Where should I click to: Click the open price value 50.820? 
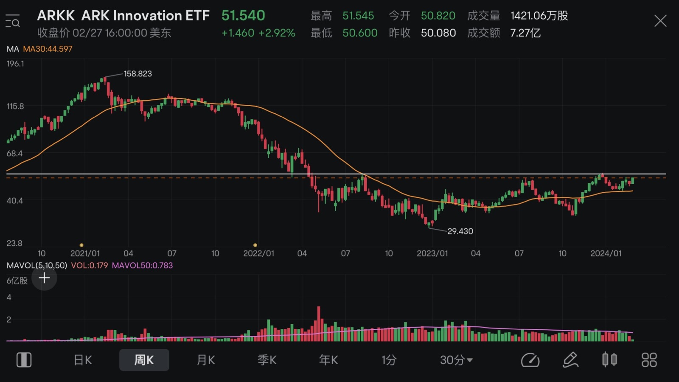(438, 16)
